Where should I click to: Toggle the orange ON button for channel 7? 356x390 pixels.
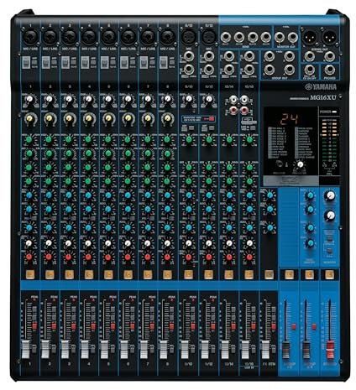(148, 274)
